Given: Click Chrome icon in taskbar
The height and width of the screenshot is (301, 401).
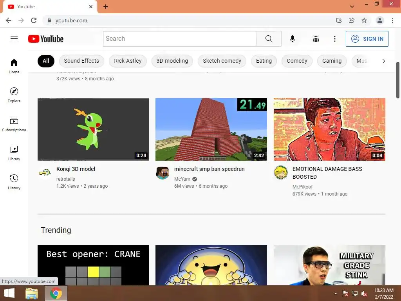Looking at the screenshot, I should point(56,293).
